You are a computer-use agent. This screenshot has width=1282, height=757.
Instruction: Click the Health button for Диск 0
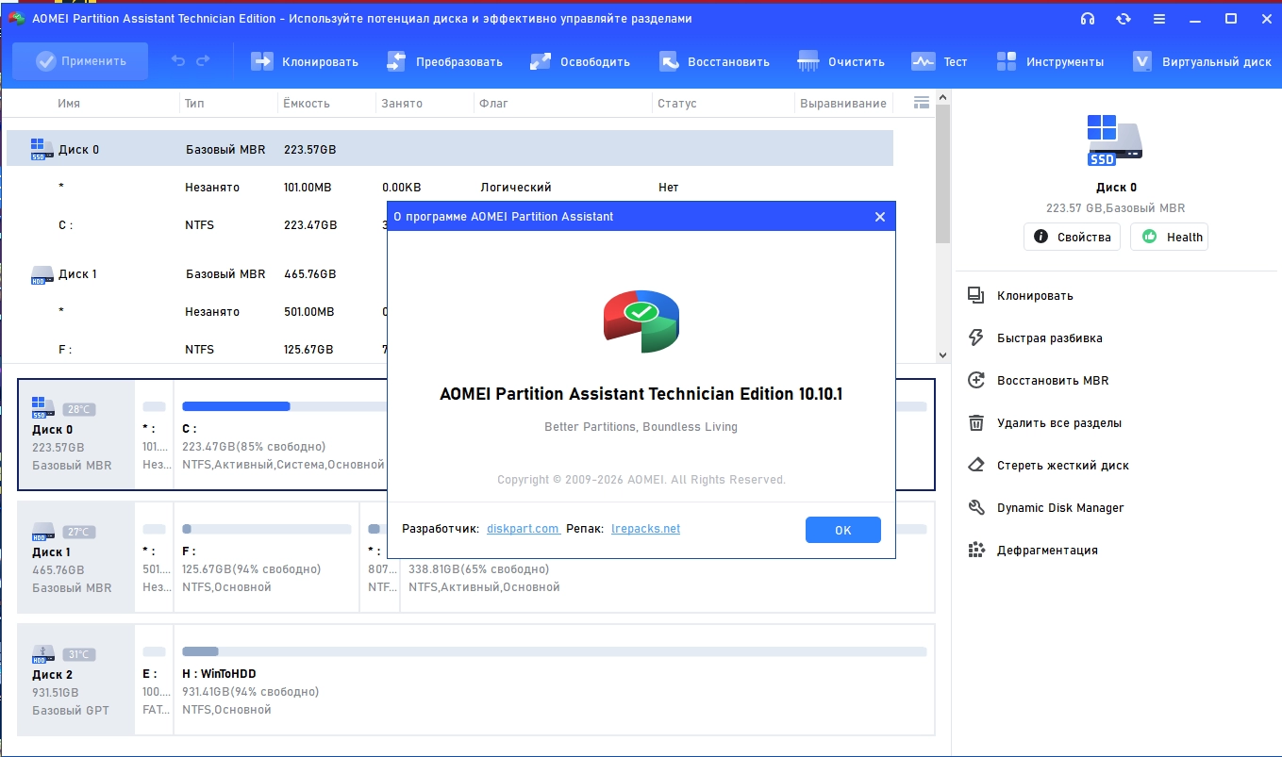[x=1169, y=237]
